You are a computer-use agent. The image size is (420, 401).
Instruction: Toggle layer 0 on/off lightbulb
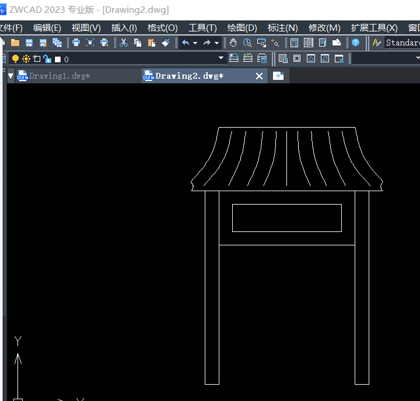[x=15, y=59]
